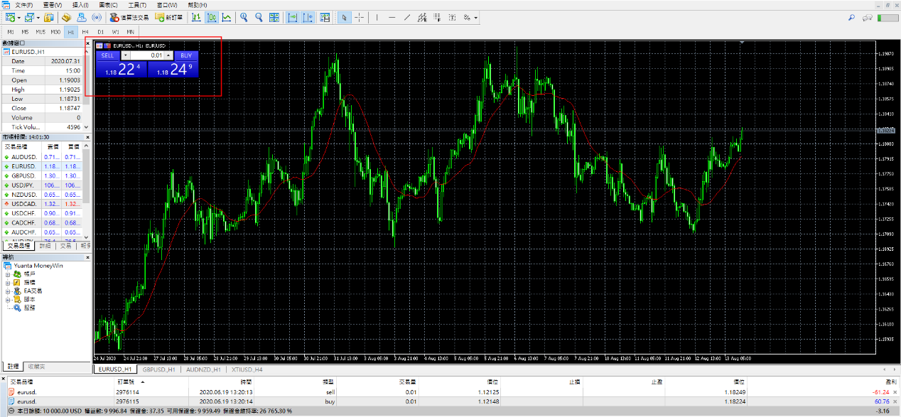Image resolution: width=901 pixels, height=417 pixels.
Task: Open the 工具(T) menu
Action: tap(137, 5)
